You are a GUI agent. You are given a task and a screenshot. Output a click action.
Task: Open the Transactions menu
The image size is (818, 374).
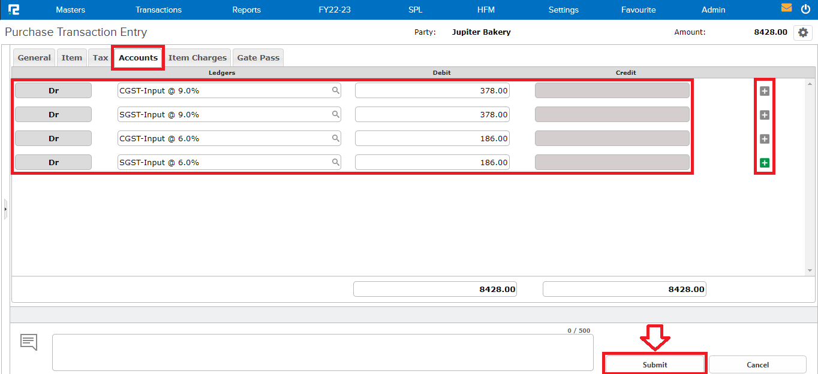pos(158,10)
